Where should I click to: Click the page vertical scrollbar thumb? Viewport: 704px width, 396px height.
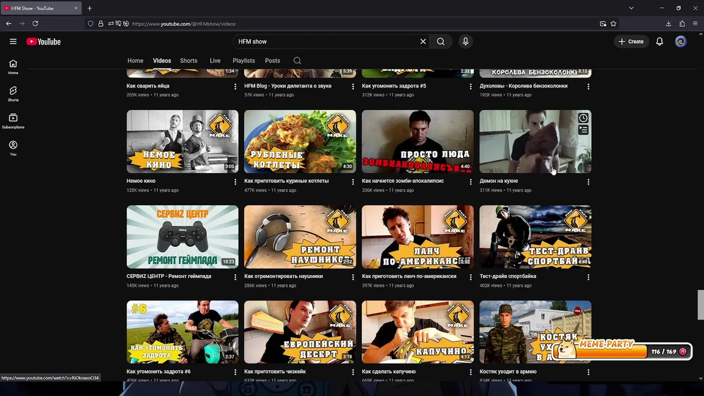[701, 305]
